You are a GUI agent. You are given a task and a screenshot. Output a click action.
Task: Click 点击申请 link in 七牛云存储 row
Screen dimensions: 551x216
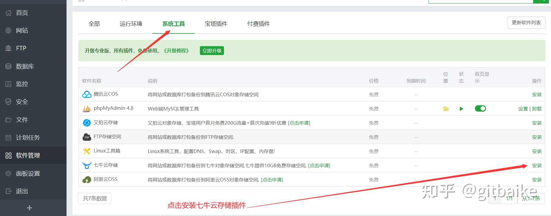click(319, 165)
